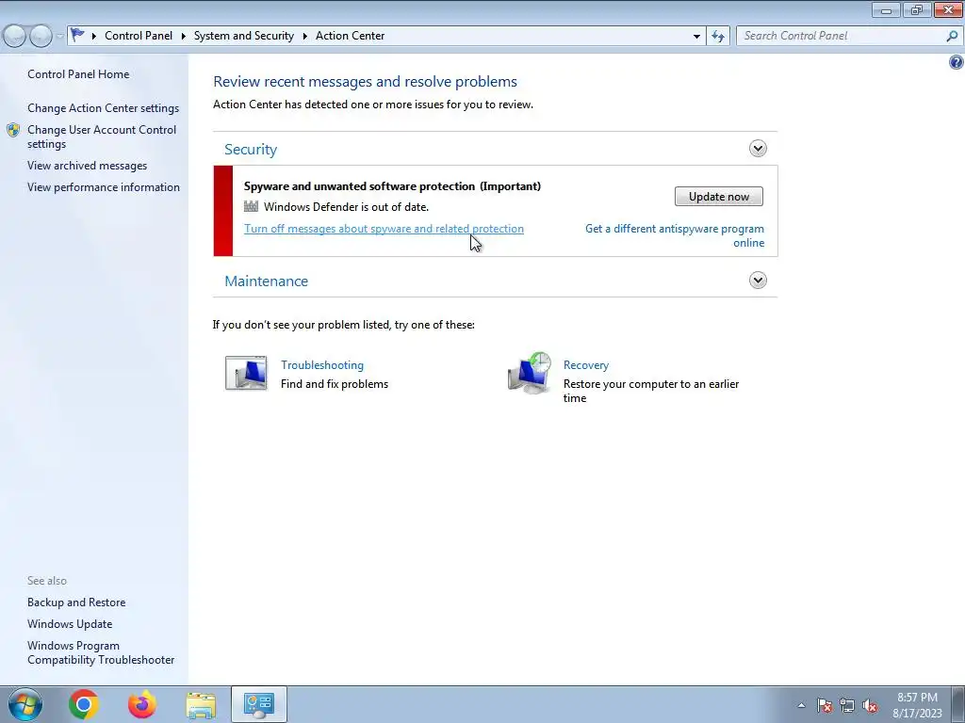Open the Windows Start menu
This screenshot has height=723, width=965.
(x=25, y=704)
